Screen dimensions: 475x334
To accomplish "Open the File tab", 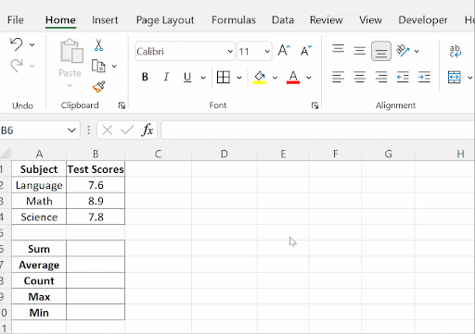I will point(15,20).
